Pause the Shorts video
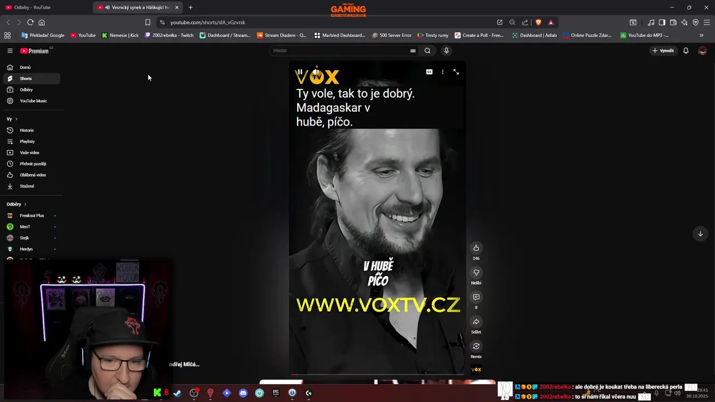Viewport: 715px width, 402px height. (300, 72)
